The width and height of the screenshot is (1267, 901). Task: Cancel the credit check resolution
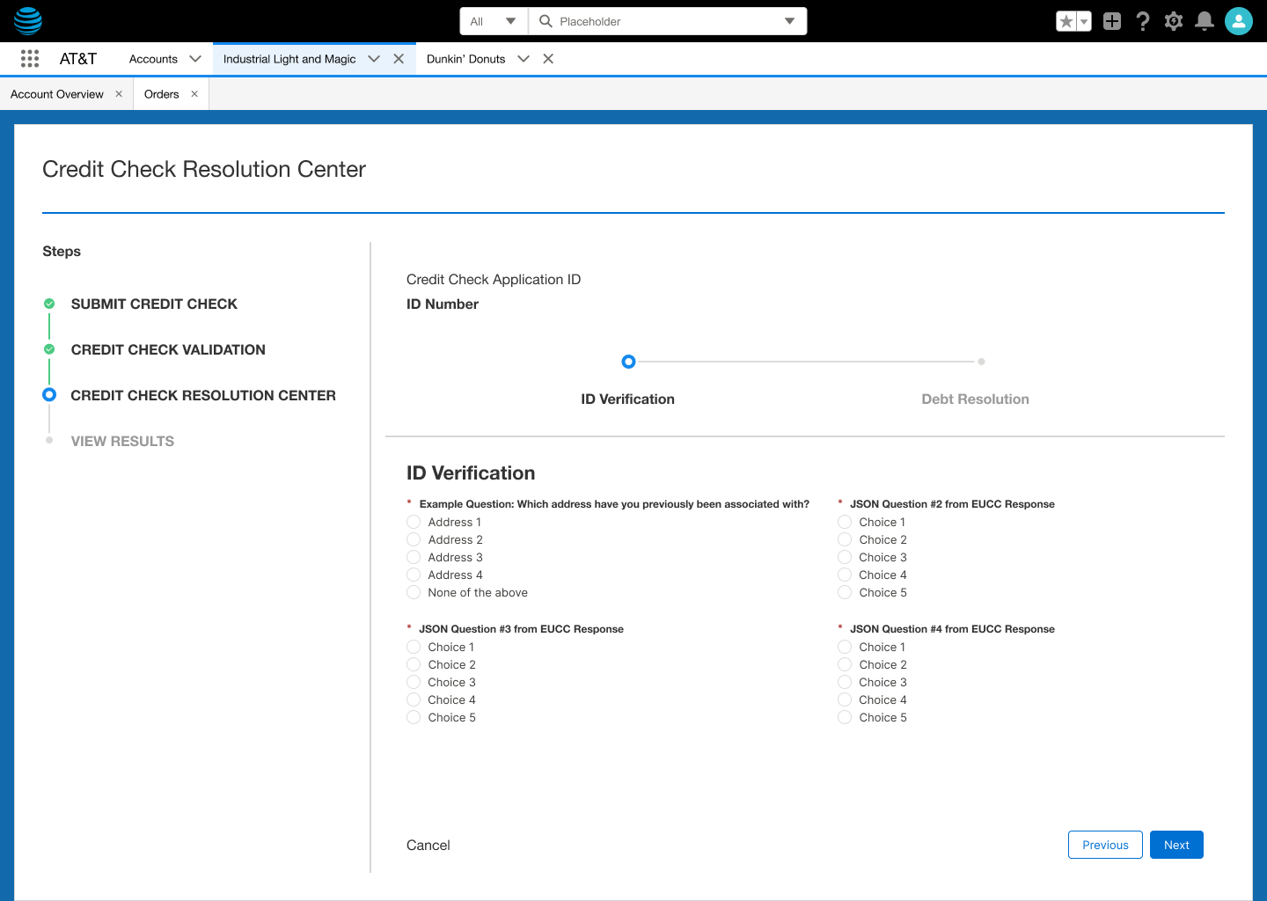(428, 845)
